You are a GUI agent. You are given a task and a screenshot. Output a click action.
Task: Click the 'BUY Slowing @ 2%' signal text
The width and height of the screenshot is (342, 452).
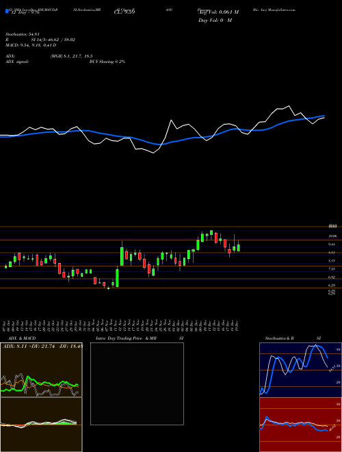pyautogui.click(x=107, y=62)
